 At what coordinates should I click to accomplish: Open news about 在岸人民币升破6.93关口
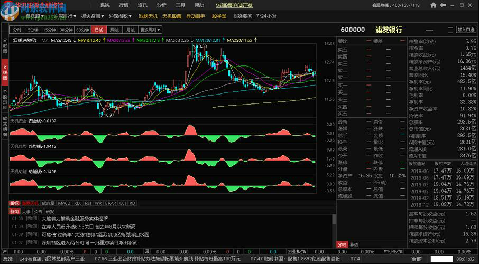[x=89, y=227]
